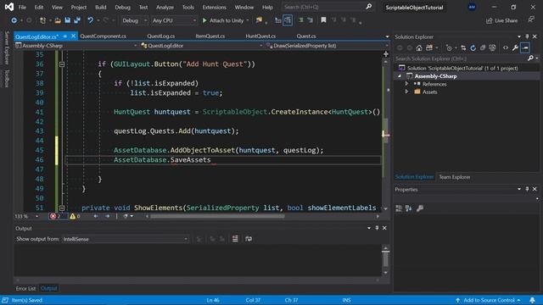Click the Open File folder icon
This screenshot has height=305, width=543.
(x=58, y=20)
